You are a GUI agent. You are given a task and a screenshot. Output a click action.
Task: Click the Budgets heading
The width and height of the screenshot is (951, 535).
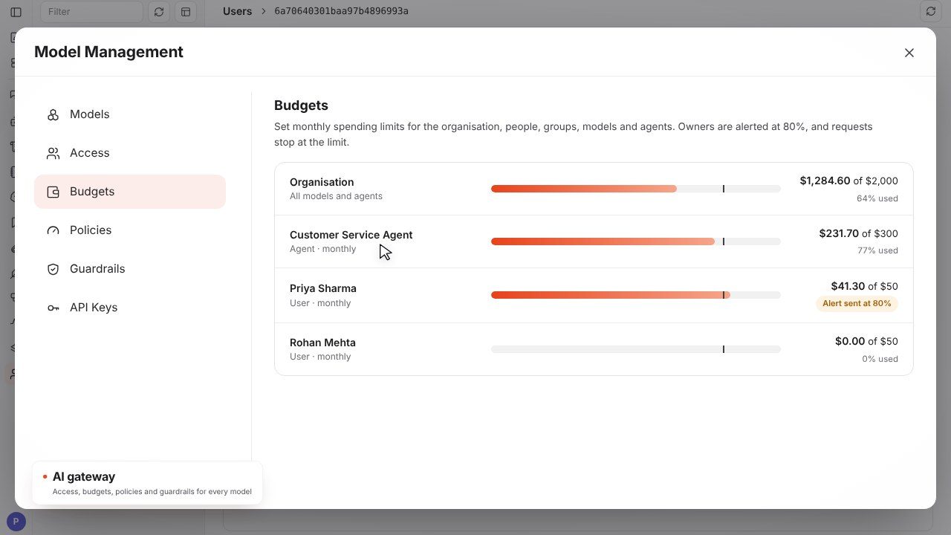point(301,106)
